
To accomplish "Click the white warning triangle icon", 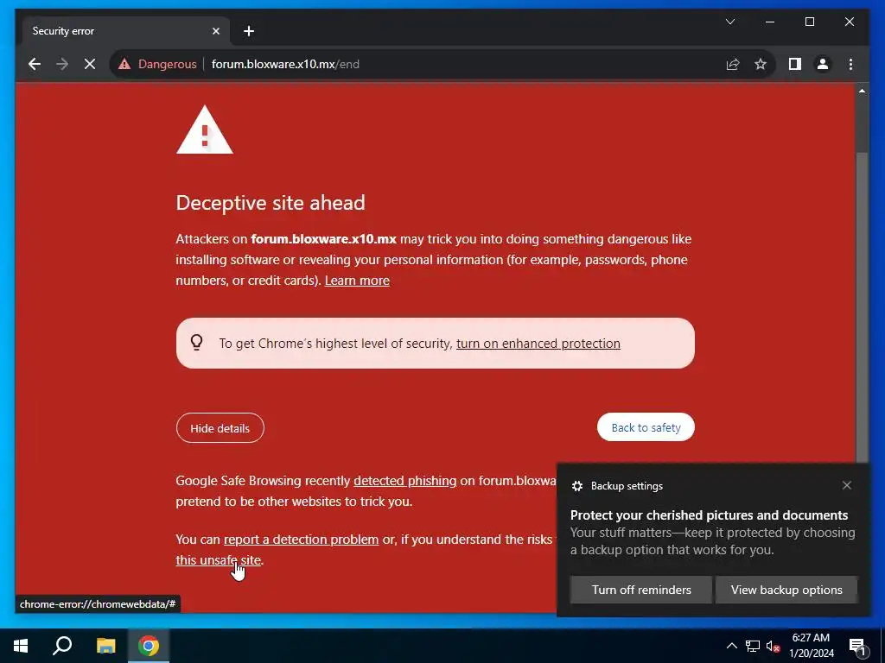I will [204, 129].
